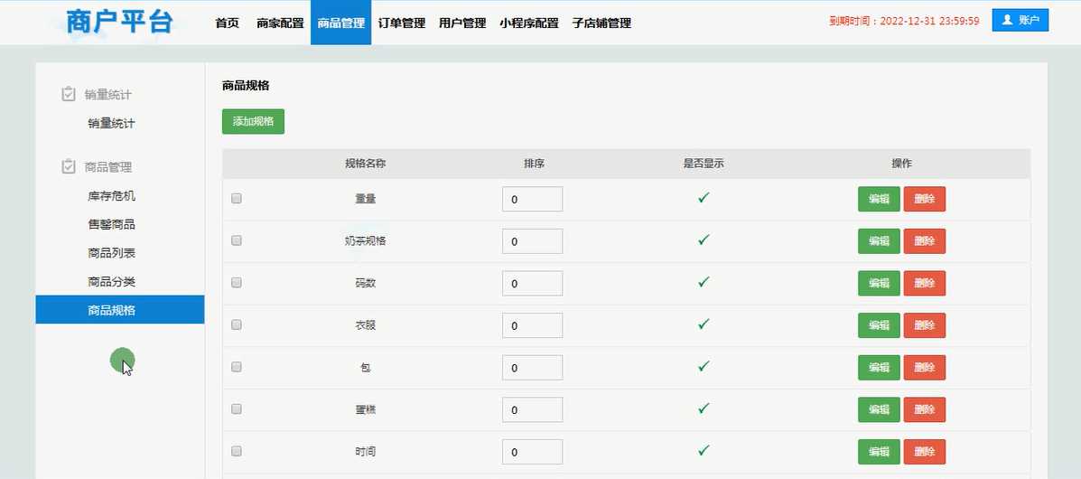Open the 订单管理 top menu
Image resolution: width=1081 pixels, height=479 pixels.
pos(402,23)
